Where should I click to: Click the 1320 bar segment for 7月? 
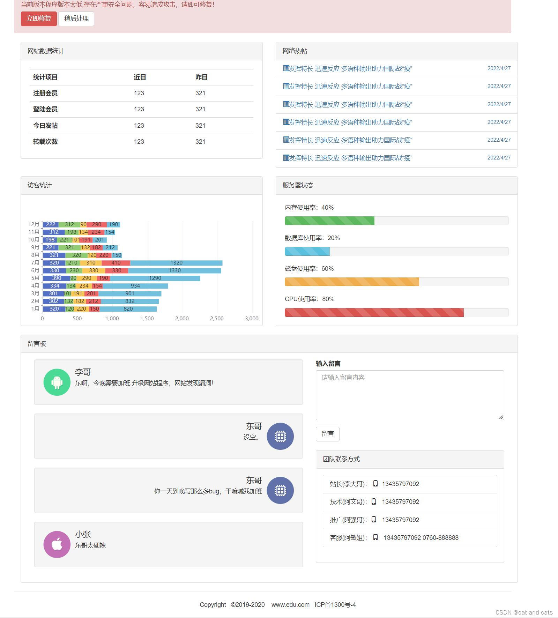click(x=176, y=263)
